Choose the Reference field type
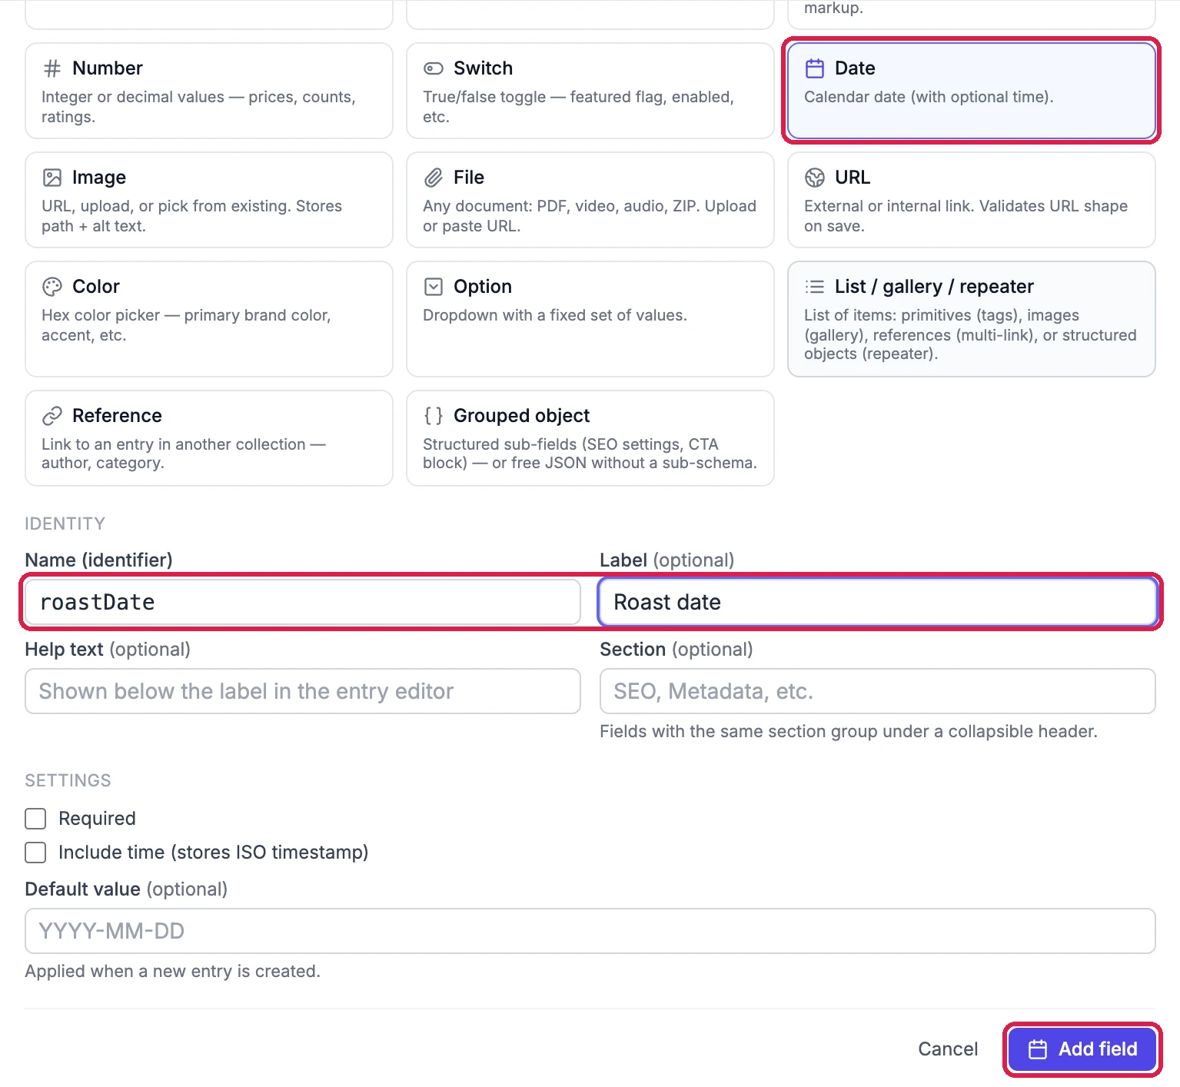 (209, 438)
